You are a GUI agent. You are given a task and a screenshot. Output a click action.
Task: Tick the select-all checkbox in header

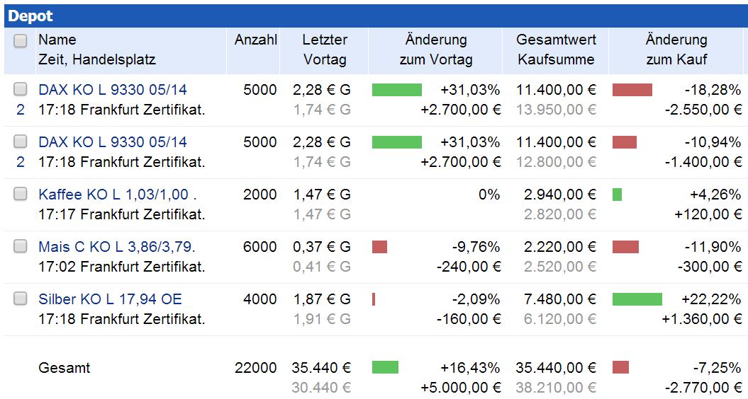pyautogui.click(x=21, y=41)
